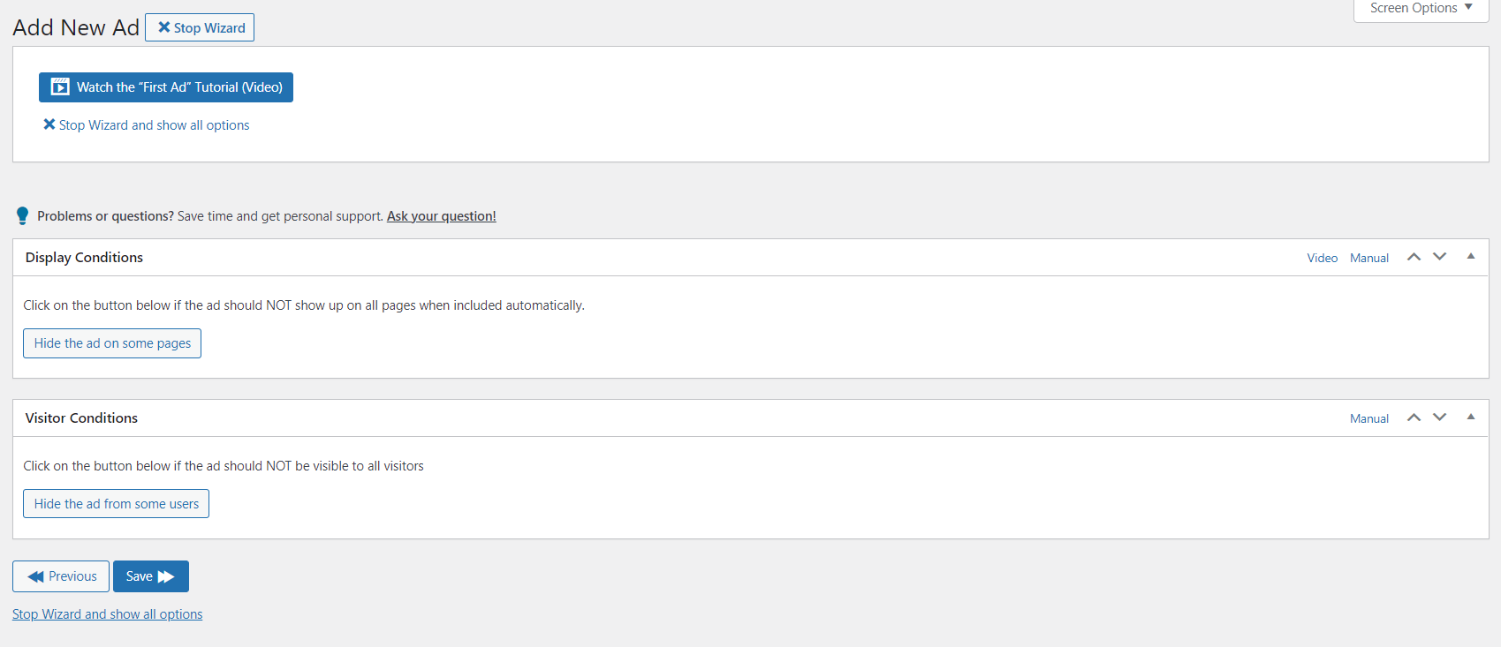
Task: Click the X icon in Stop Wizard button
Action: pyautogui.click(x=164, y=27)
